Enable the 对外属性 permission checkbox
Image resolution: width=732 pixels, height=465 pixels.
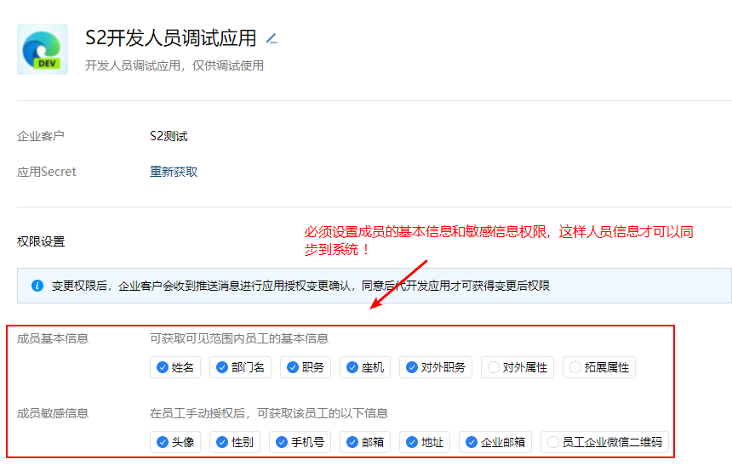pyautogui.click(x=493, y=368)
